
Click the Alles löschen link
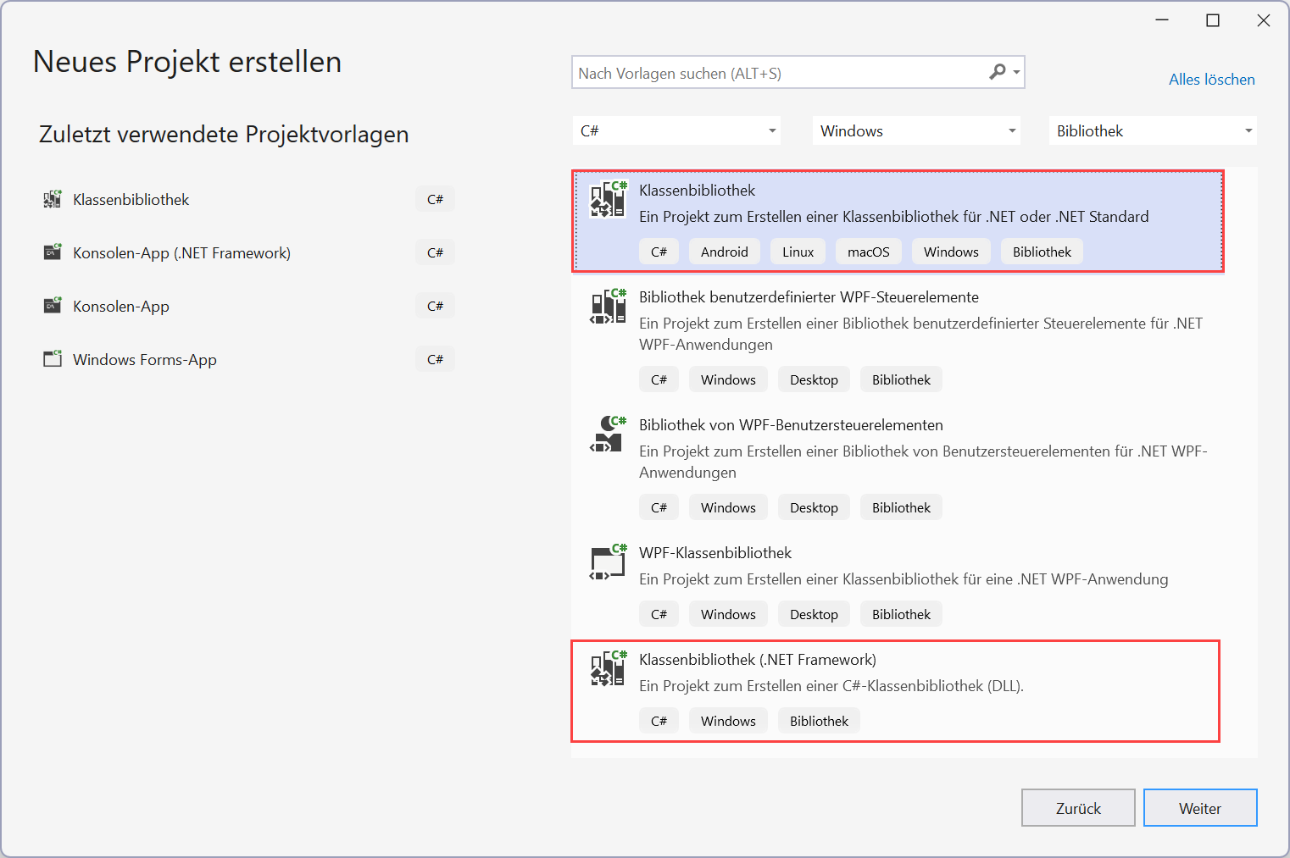click(1211, 79)
